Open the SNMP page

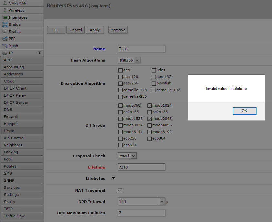pyautogui.click(x=22, y=181)
